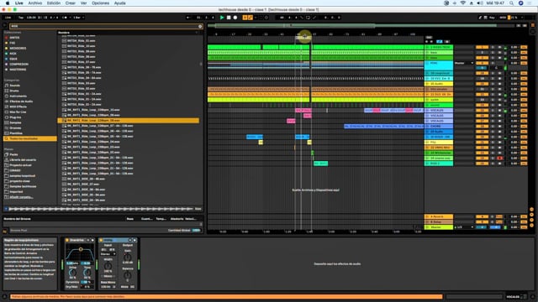The width and height of the screenshot is (538, 302).
Task: Open the Master routing dropdown on KIKS track
Action: pos(464,63)
